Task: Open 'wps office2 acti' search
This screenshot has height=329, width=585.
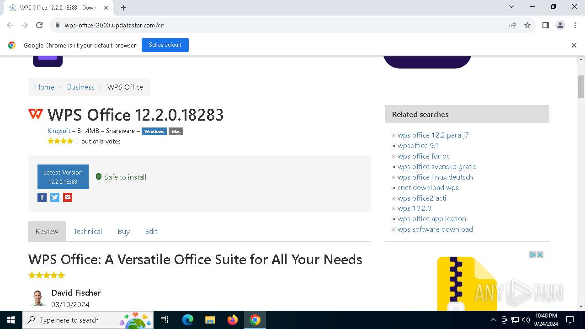Action: click(x=422, y=198)
